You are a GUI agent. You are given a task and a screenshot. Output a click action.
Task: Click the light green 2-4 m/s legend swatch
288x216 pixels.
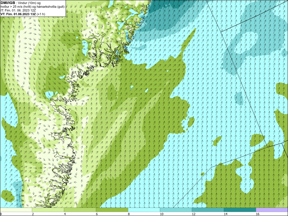tap(48, 210)
